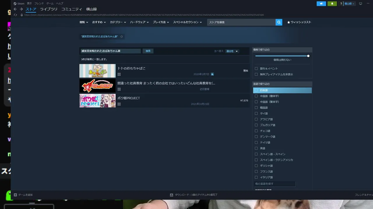373x209 pixels.
Task: Toggle the 韓国語 language checkbox
Action: 256,108
